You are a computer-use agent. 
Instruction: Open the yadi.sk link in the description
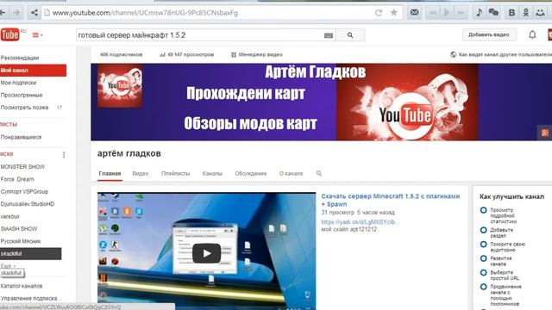pos(361,222)
